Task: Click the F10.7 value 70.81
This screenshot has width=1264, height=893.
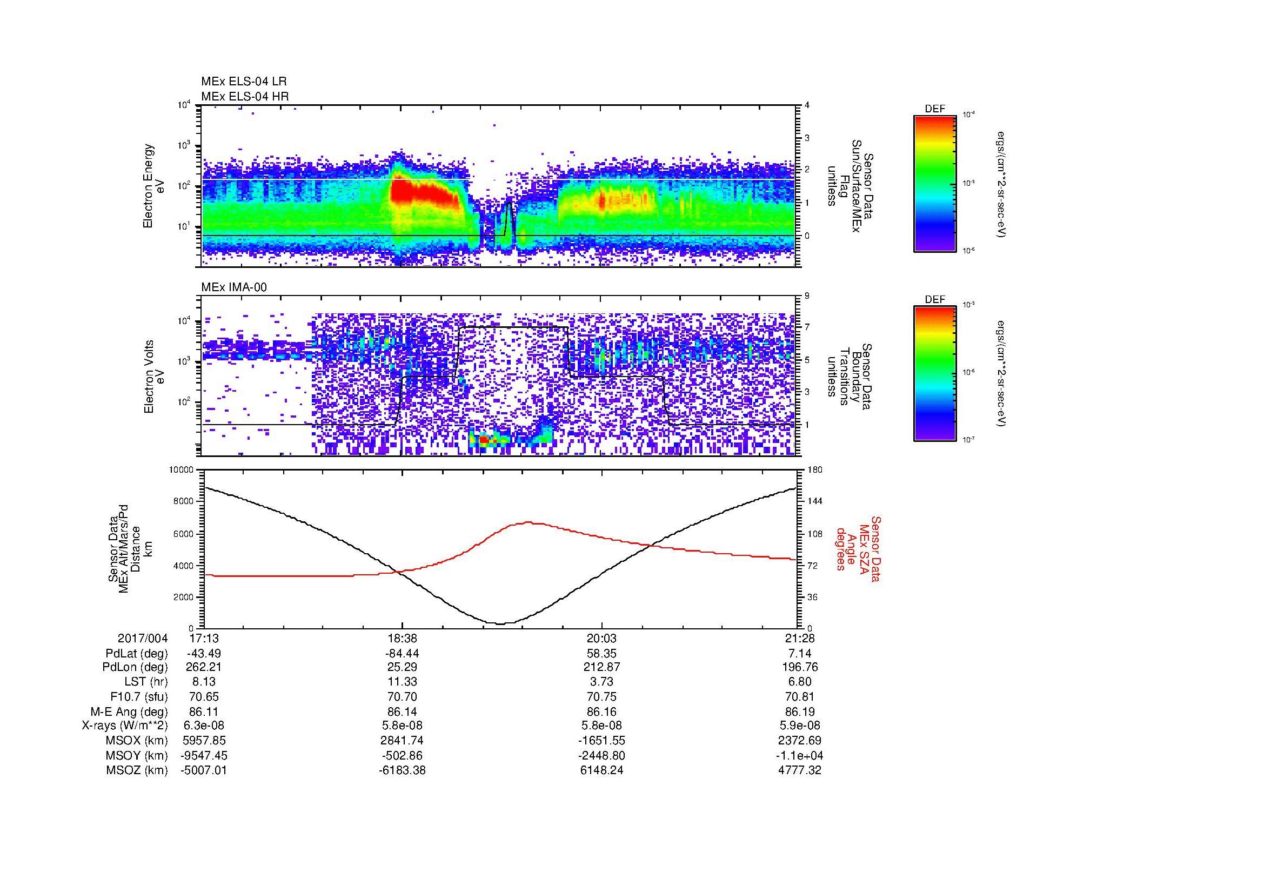Action: (x=799, y=696)
